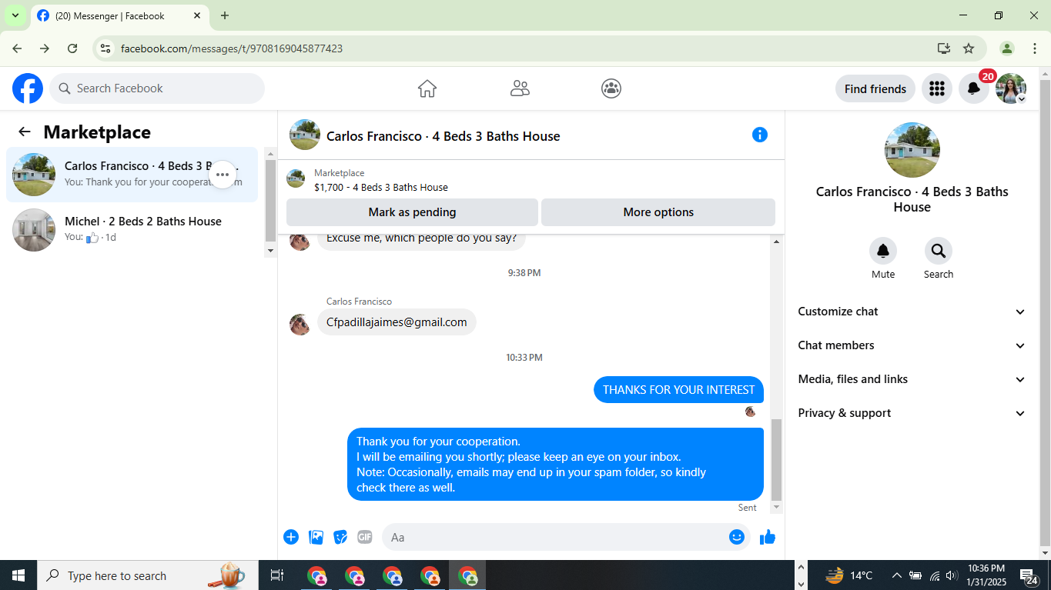
Task: Open Windows notification center showing 24
Action: 1029,575
